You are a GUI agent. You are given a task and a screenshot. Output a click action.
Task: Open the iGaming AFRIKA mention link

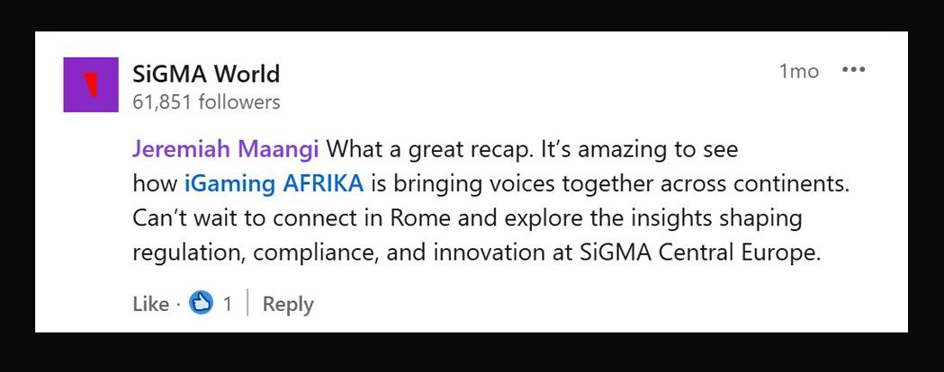pos(274,183)
